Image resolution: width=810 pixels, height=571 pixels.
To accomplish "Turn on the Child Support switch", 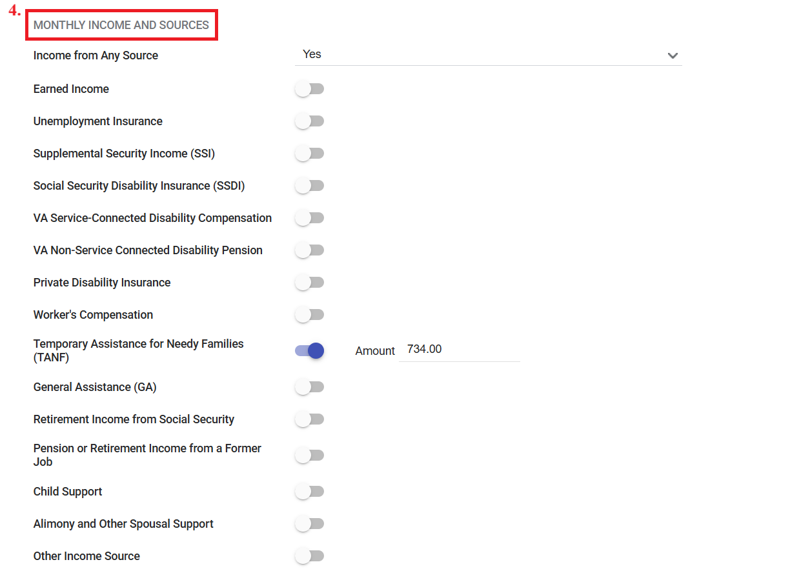I will tap(309, 492).
